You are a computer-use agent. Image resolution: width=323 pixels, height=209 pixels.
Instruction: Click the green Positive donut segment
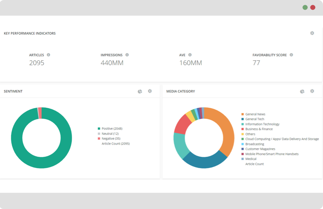tap(41, 163)
